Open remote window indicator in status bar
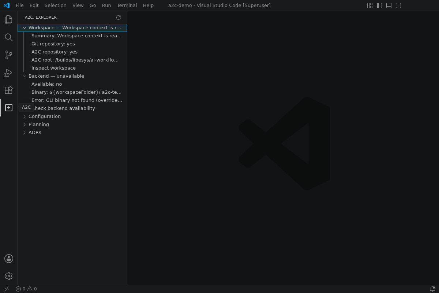The width and height of the screenshot is (439, 293). click(x=6, y=289)
